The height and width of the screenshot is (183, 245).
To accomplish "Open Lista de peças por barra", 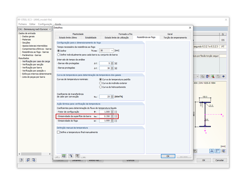I will pos(34,77).
